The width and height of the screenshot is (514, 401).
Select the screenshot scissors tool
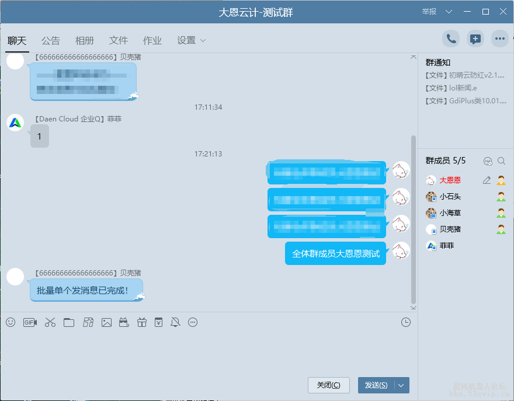(50, 322)
